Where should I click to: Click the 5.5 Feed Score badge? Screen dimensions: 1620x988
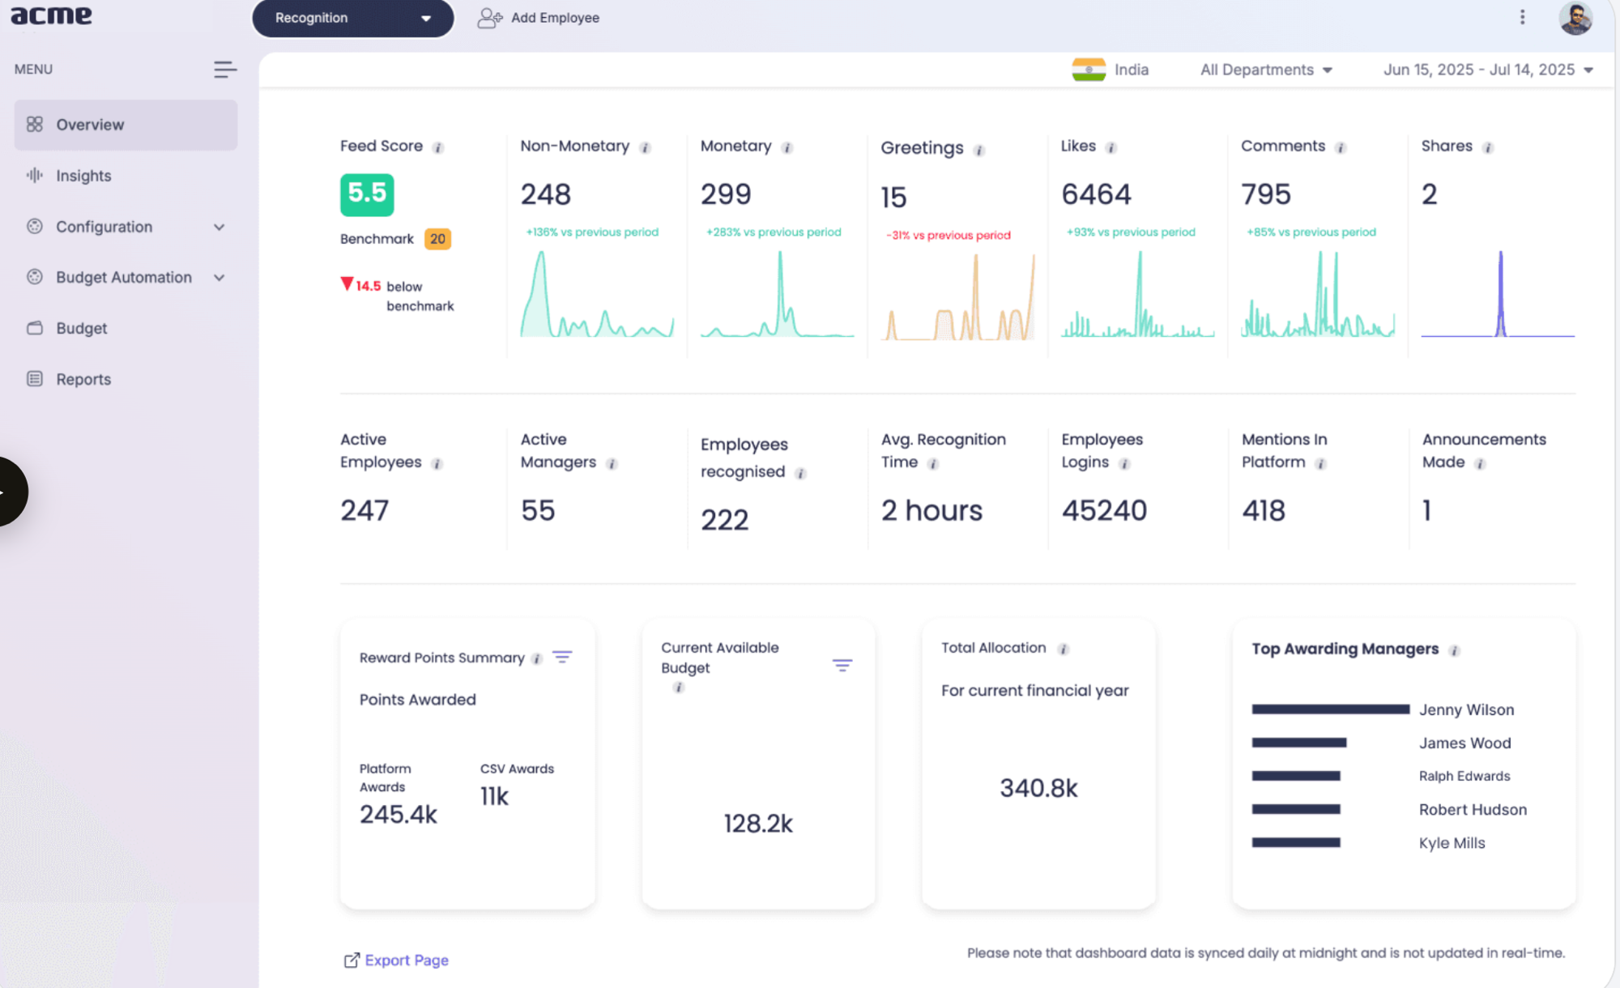coord(367,194)
